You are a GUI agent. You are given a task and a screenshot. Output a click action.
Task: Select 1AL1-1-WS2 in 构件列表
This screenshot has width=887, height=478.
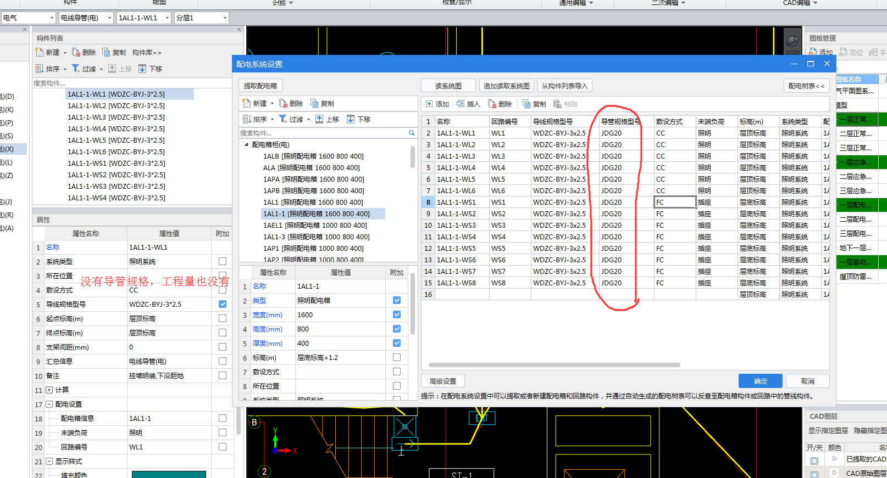coord(117,175)
